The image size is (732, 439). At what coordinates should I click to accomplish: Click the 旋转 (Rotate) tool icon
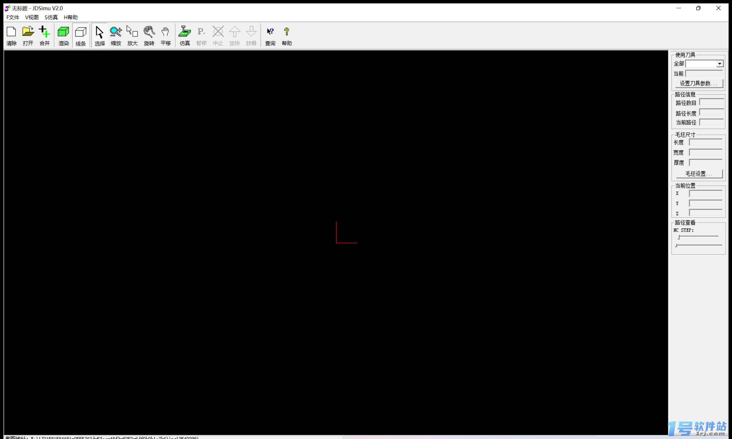148,35
